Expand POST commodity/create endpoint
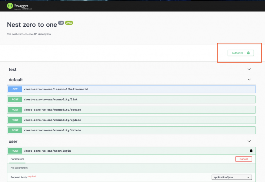 pos(131,110)
